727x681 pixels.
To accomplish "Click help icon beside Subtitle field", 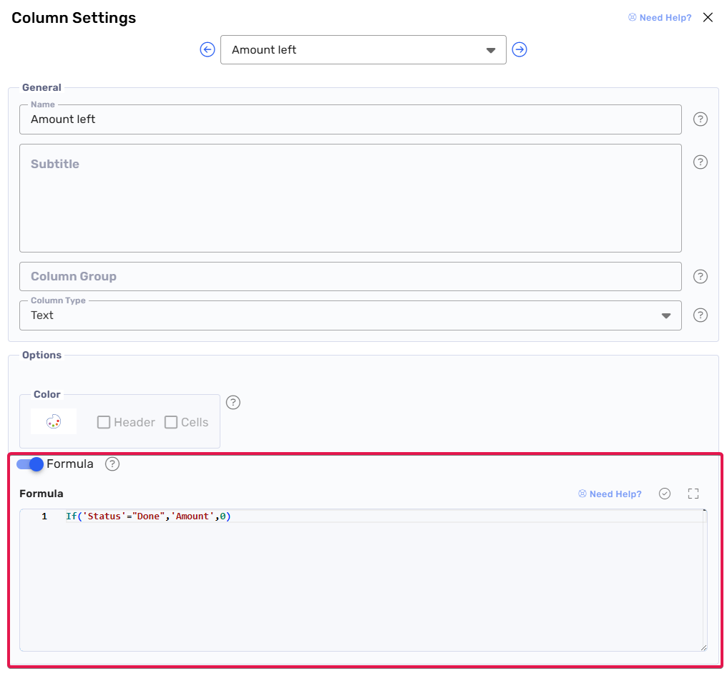I will pos(701,162).
